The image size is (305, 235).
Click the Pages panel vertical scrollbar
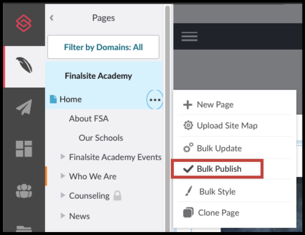pos(167,119)
